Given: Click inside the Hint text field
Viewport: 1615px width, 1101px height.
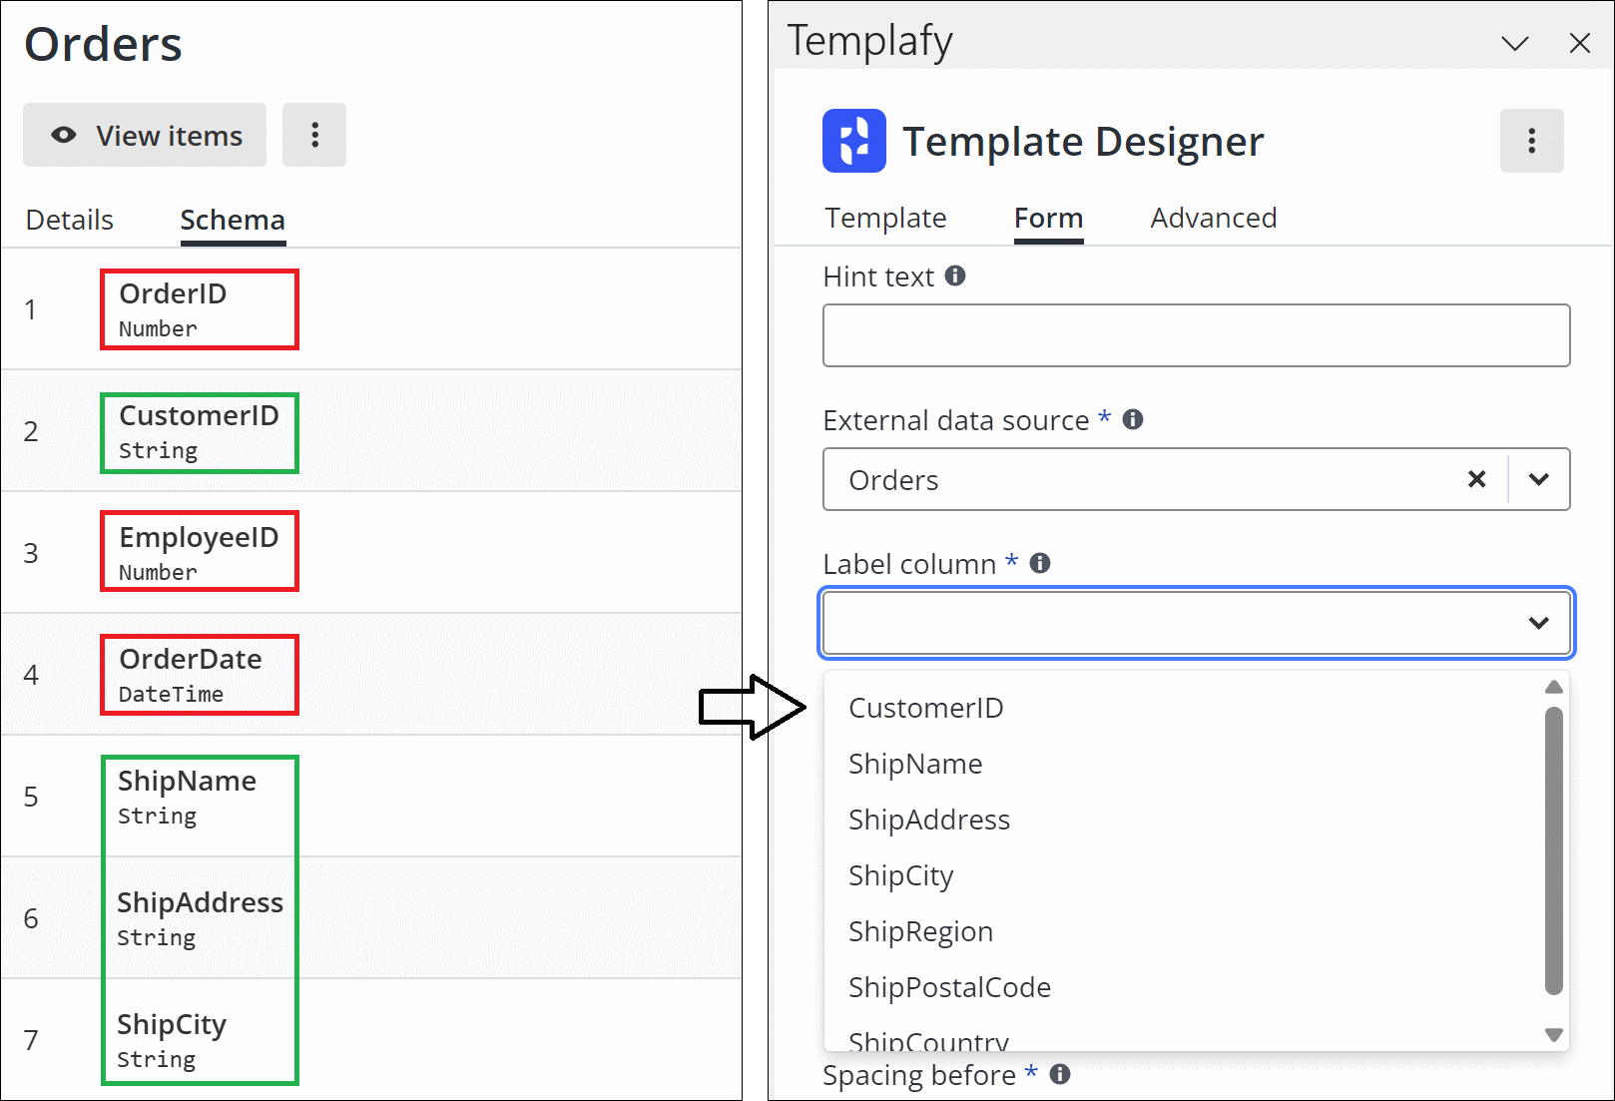Looking at the screenshot, I should tap(1196, 335).
